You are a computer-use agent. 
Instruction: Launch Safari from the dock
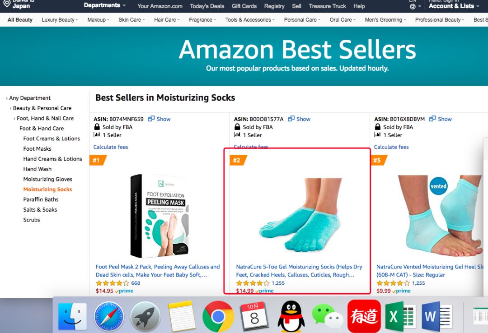109,317
